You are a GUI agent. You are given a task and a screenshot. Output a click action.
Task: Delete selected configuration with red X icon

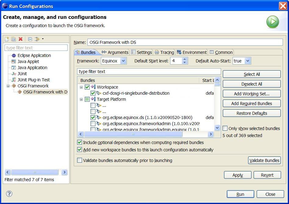(x=21, y=39)
